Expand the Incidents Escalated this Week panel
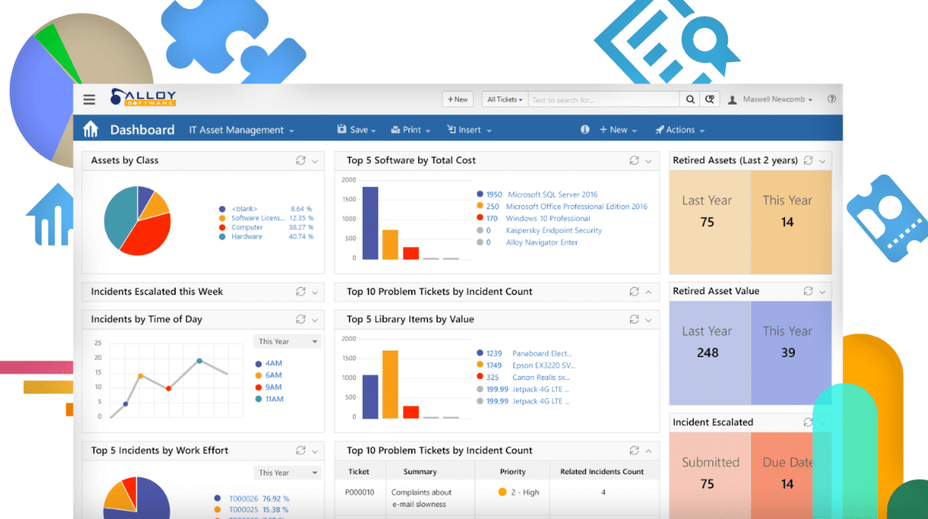Image resolution: width=928 pixels, height=519 pixels. [315, 292]
